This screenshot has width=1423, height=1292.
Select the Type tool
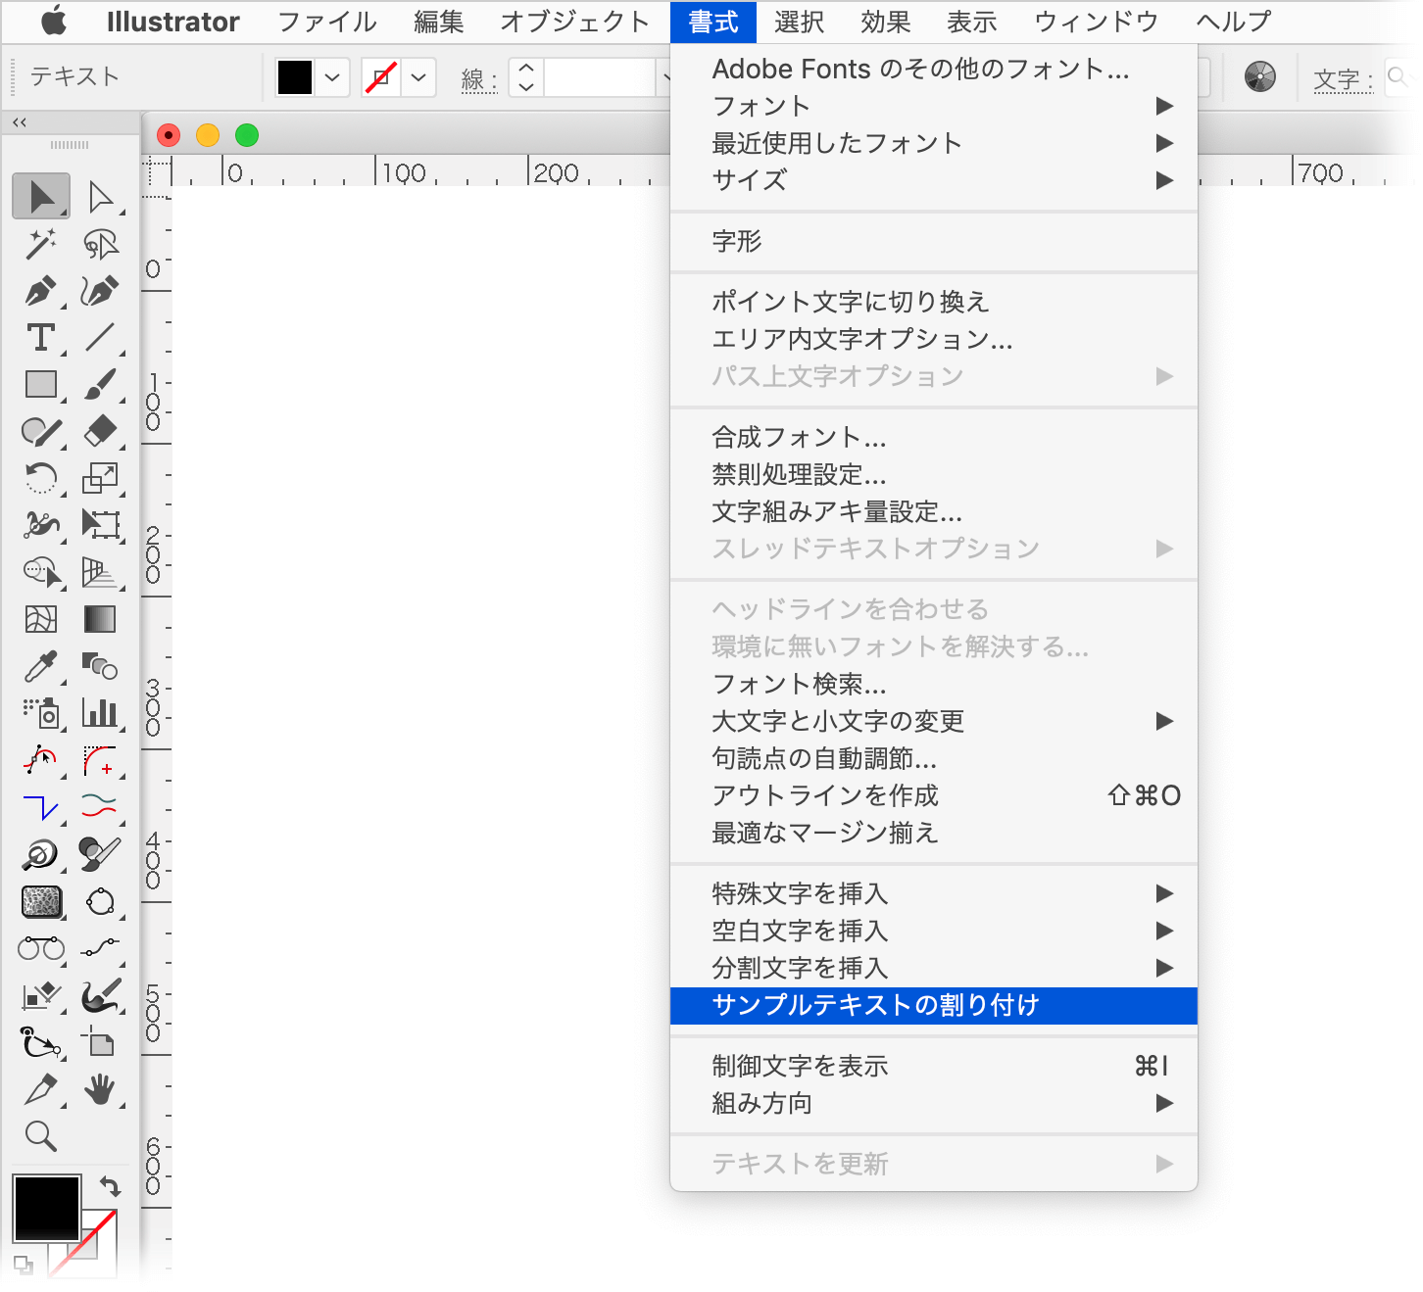pos(41,338)
